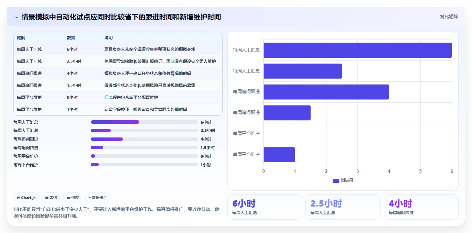Click description 假设部分状态变化和逾期风险已通过规则提前暴露
This screenshot has width=472, height=233.
[x=150, y=86]
